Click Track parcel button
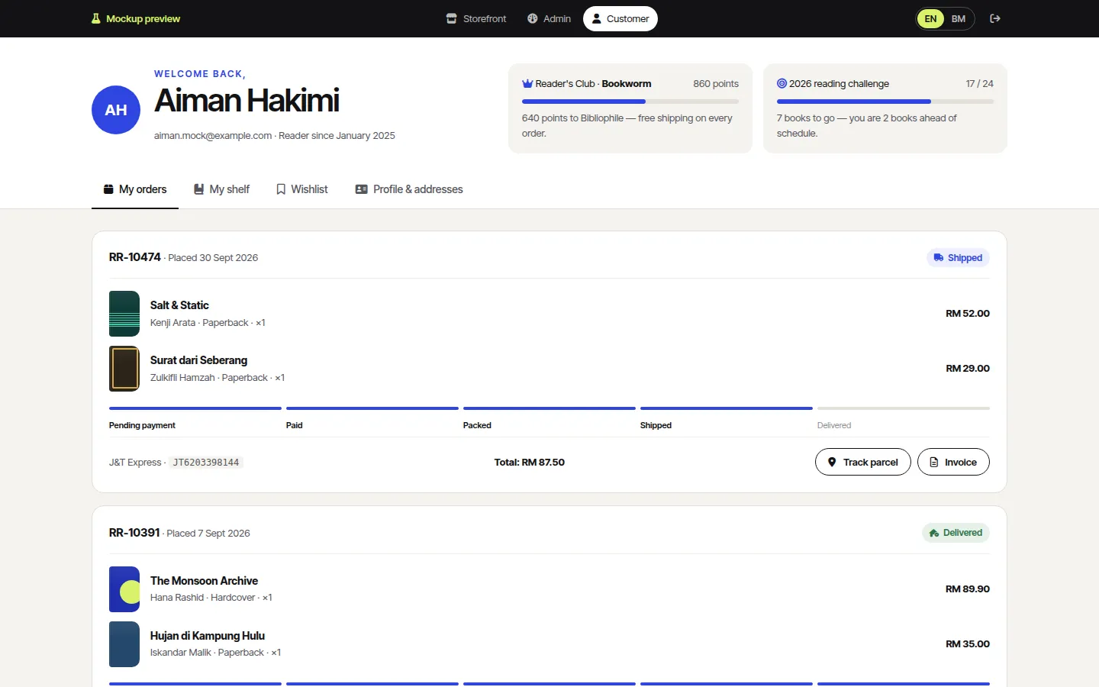Screen dimensions: 1099x687 click(x=863, y=462)
